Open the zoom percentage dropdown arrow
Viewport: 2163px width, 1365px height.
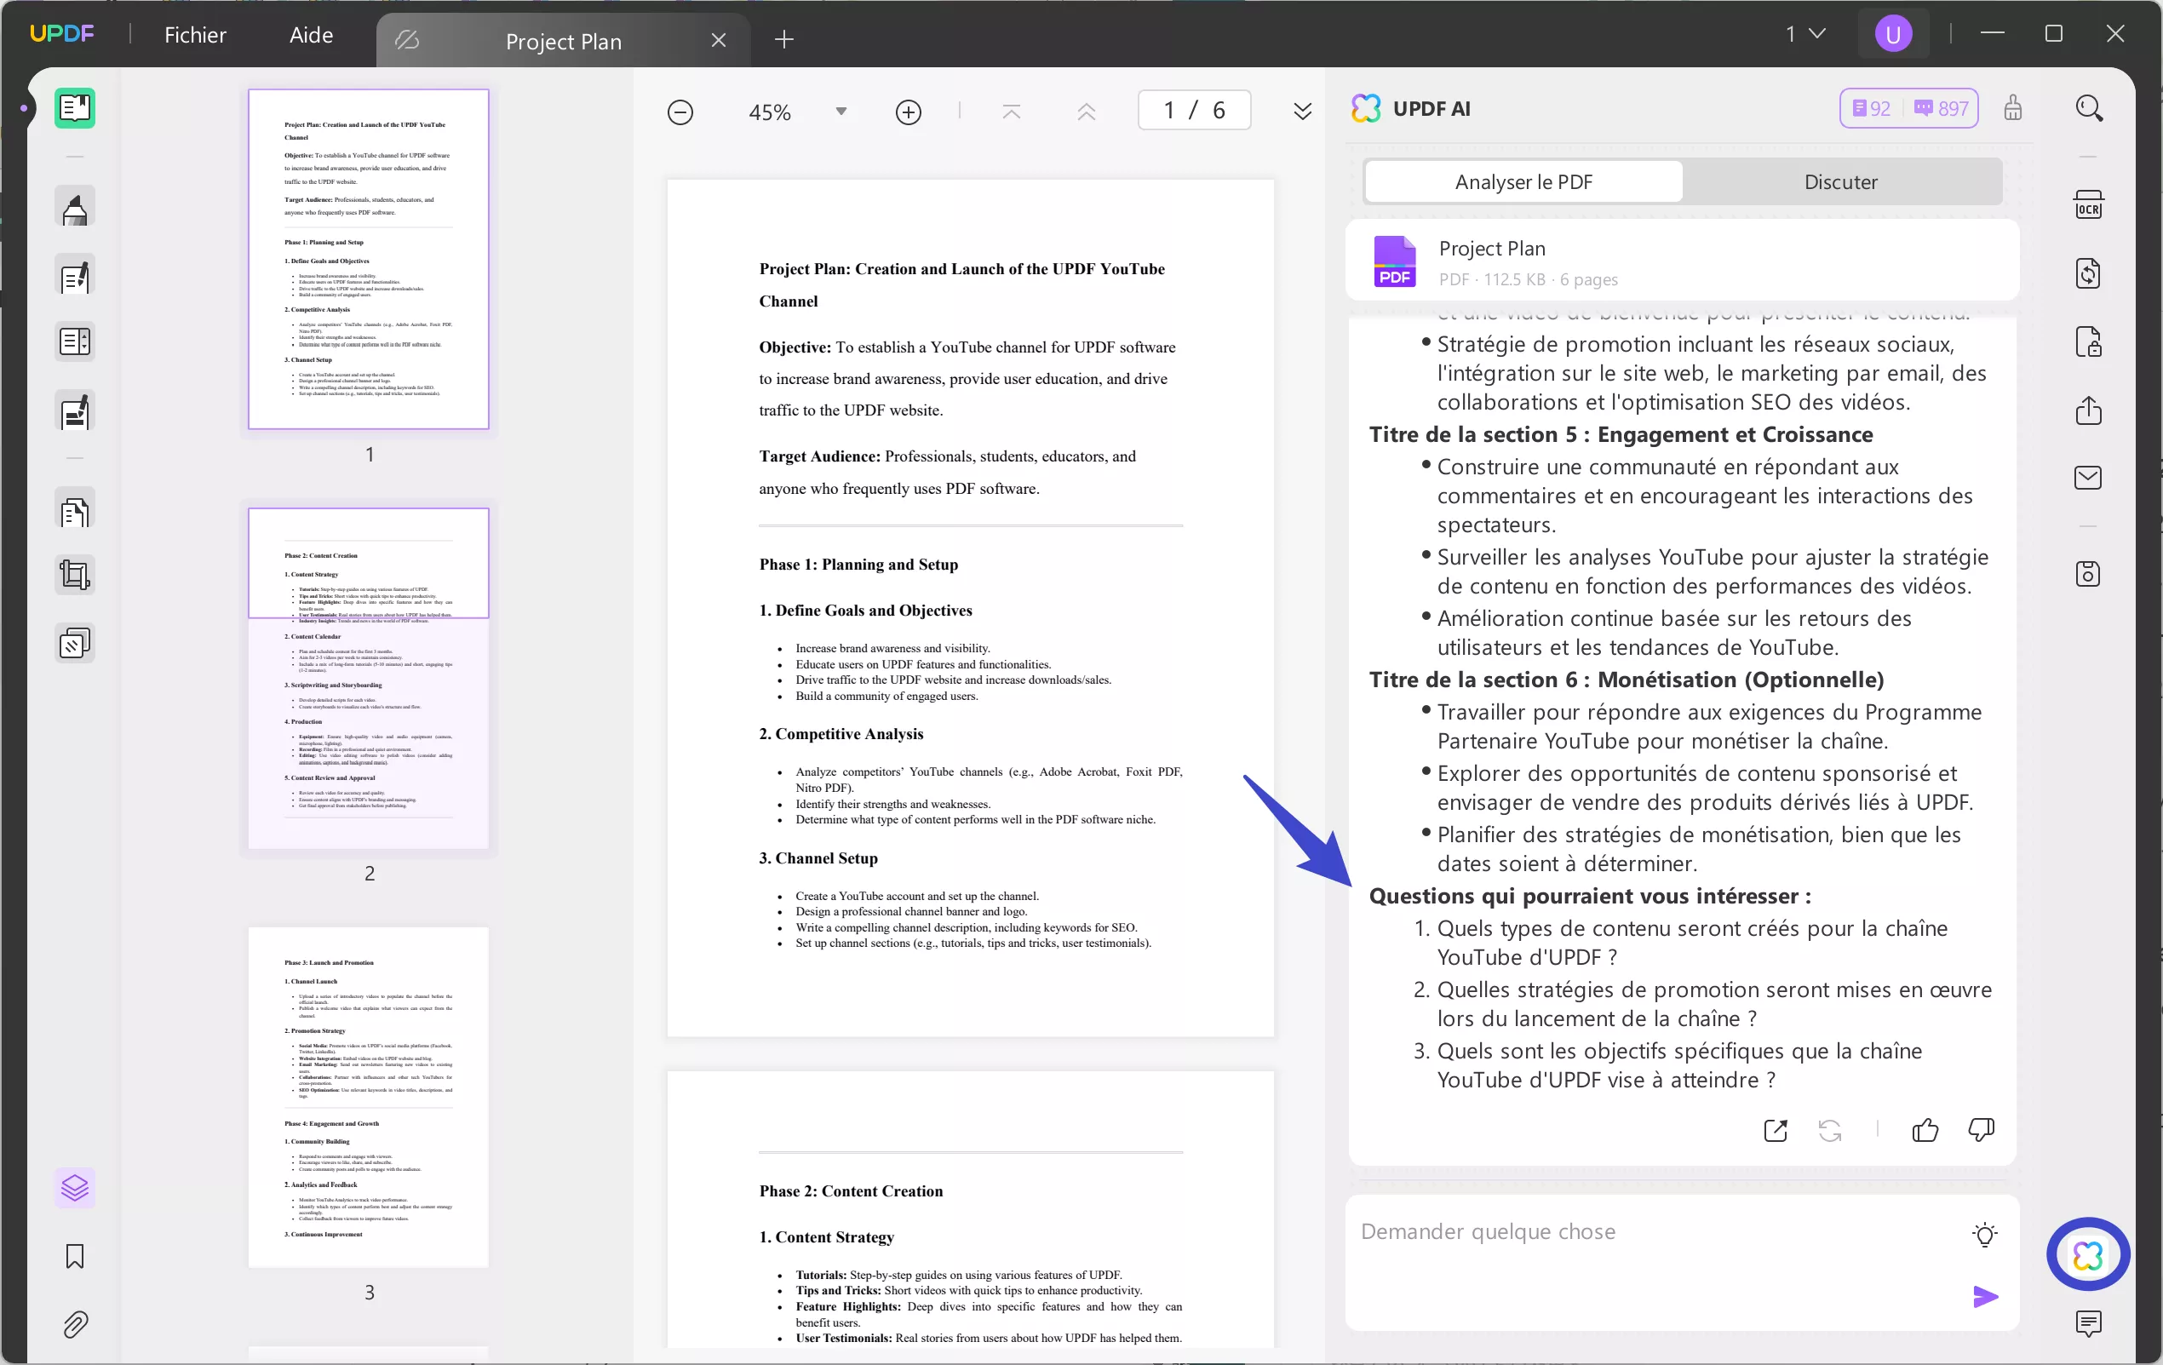pyautogui.click(x=841, y=112)
